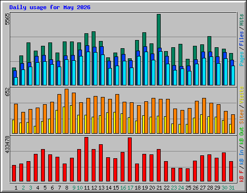Click green day 10 axis label
Viewport: 247px width, 193px height.
[80, 188]
